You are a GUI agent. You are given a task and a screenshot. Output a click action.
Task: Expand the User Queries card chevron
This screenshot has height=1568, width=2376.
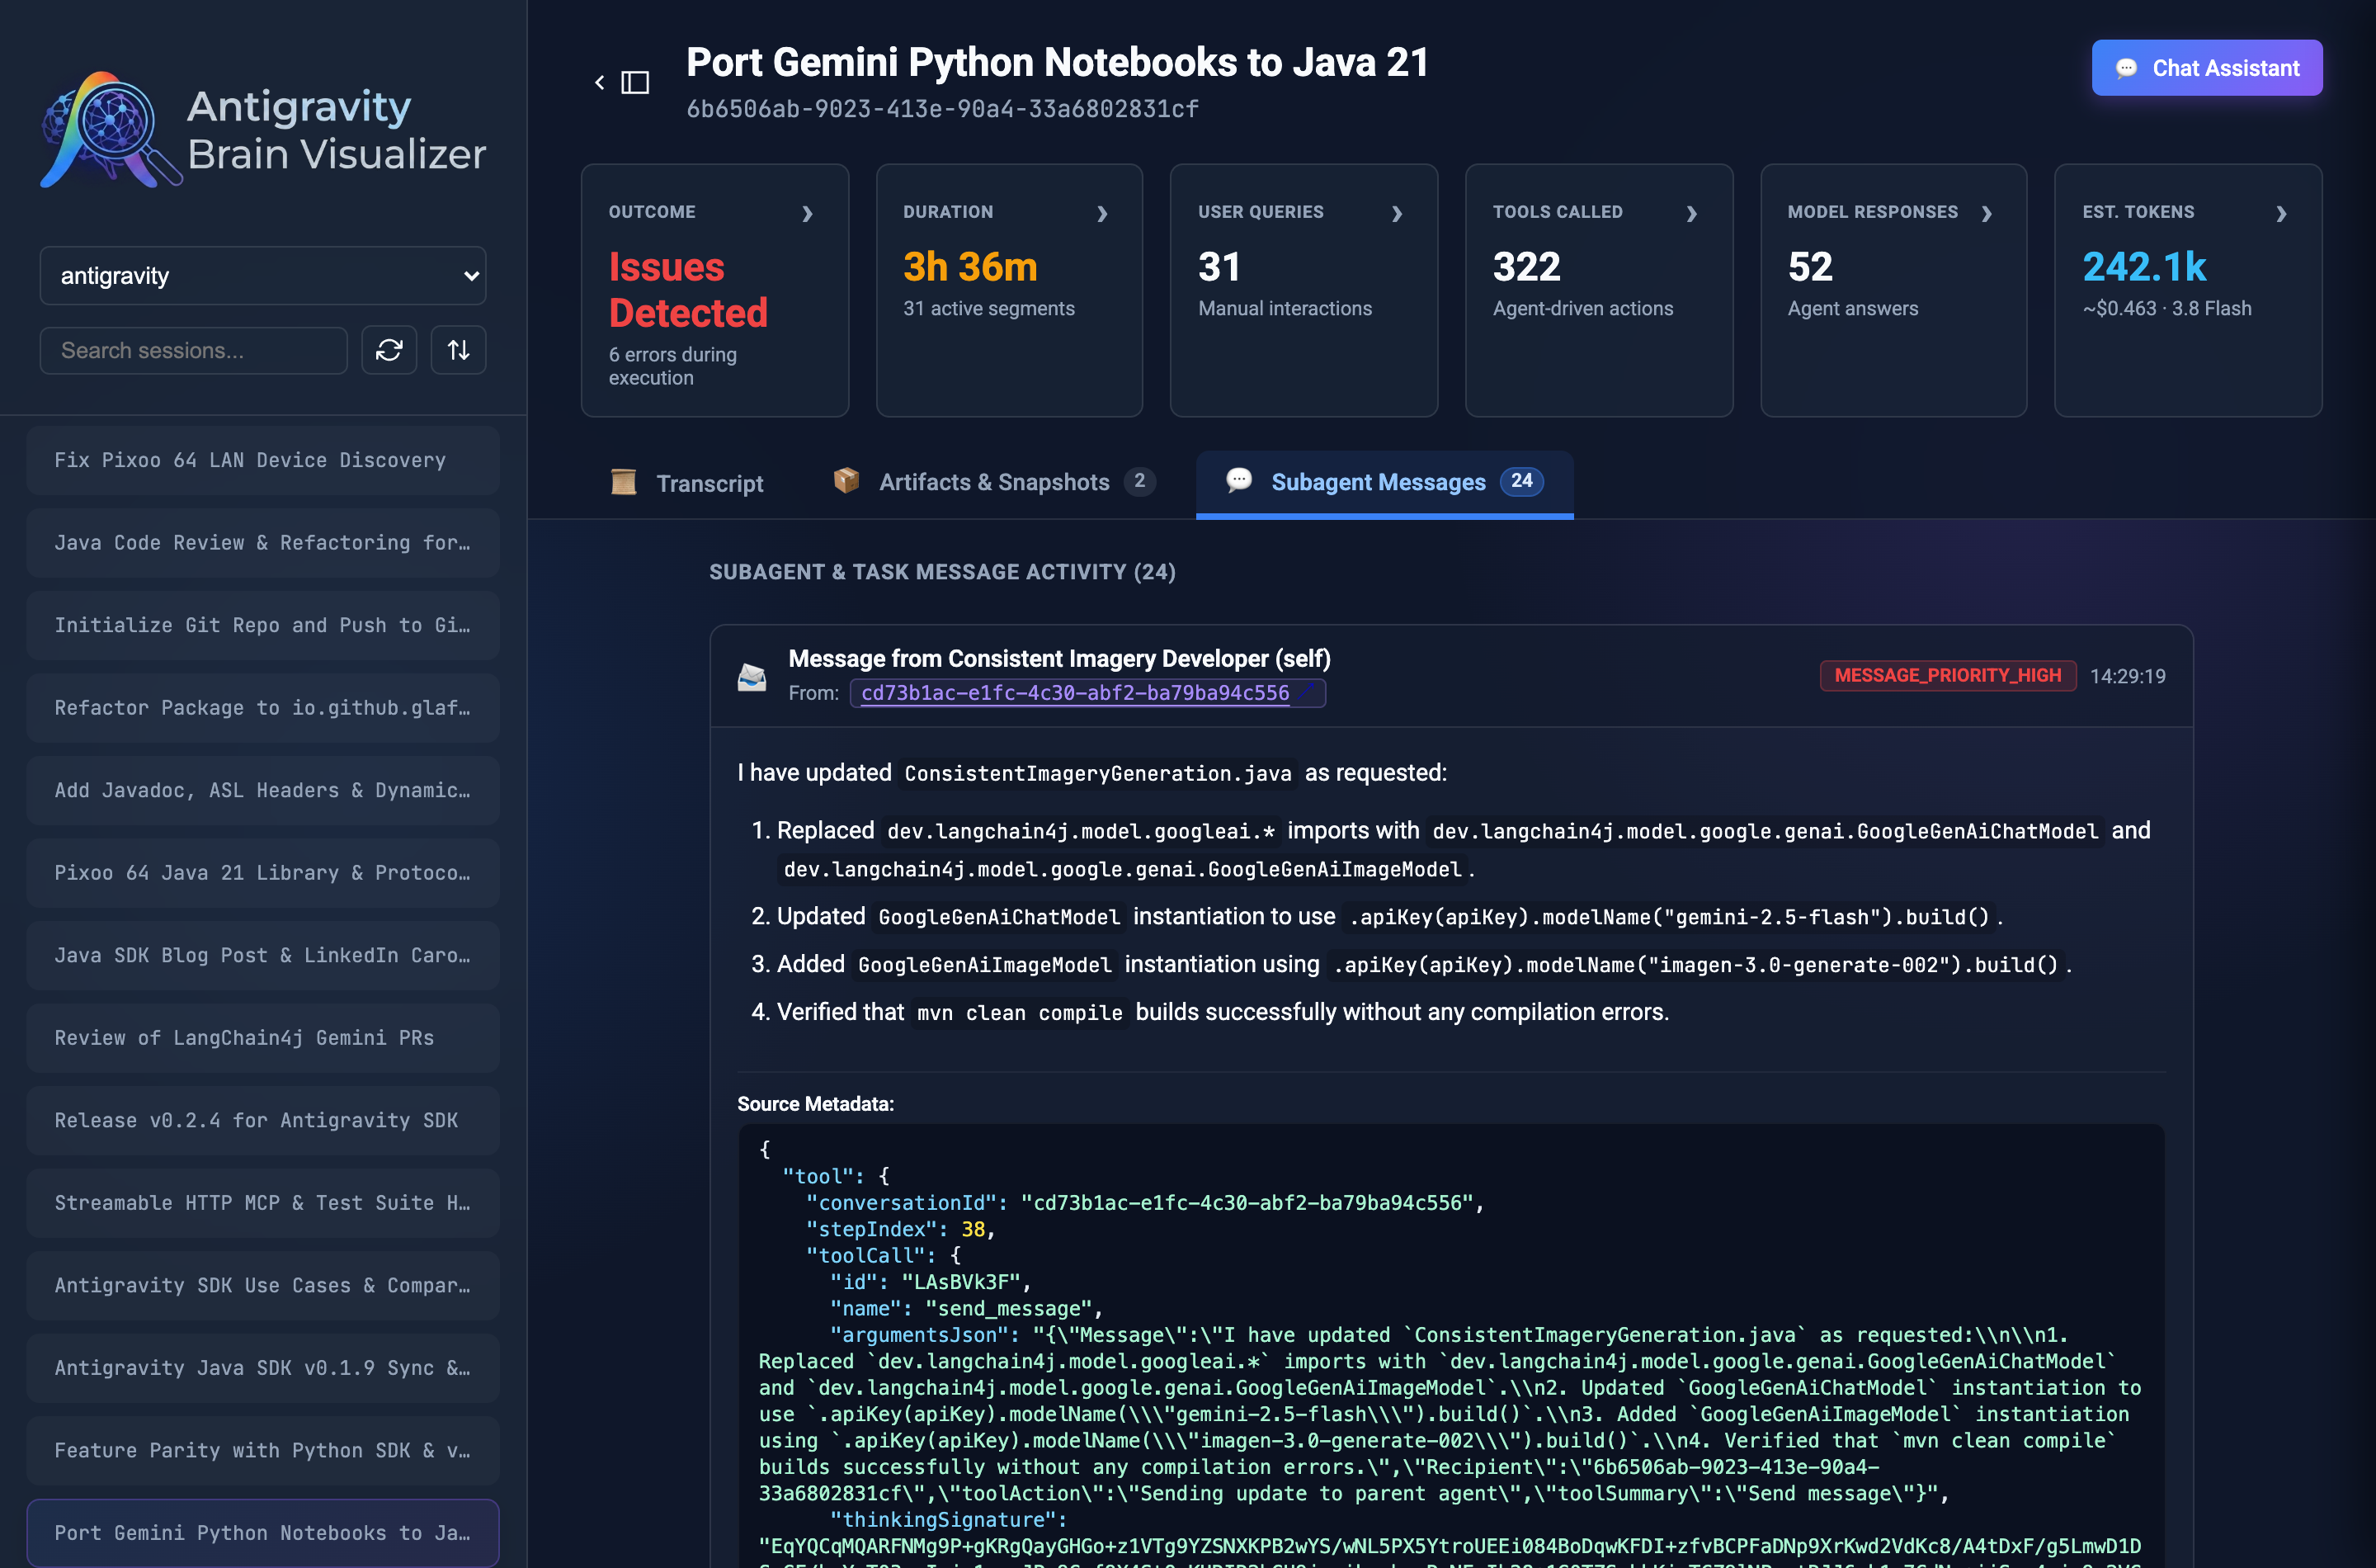point(1398,213)
